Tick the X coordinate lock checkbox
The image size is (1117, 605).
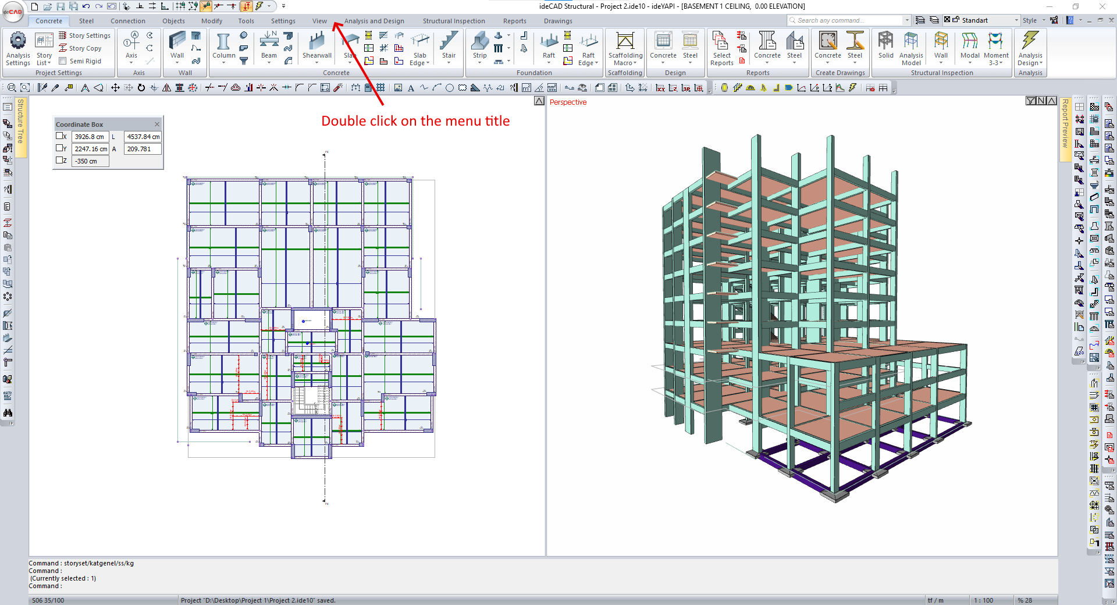click(x=59, y=136)
